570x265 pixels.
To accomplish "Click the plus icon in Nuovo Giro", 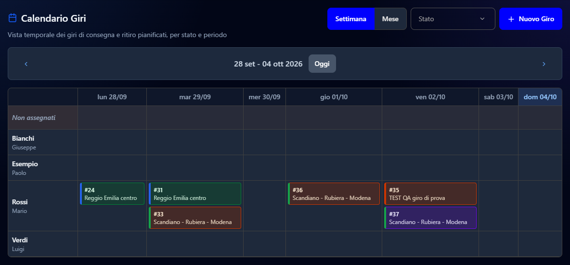I will click(511, 19).
